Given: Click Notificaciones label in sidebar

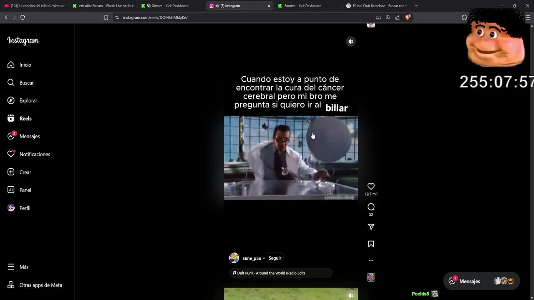Looking at the screenshot, I should tap(35, 154).
